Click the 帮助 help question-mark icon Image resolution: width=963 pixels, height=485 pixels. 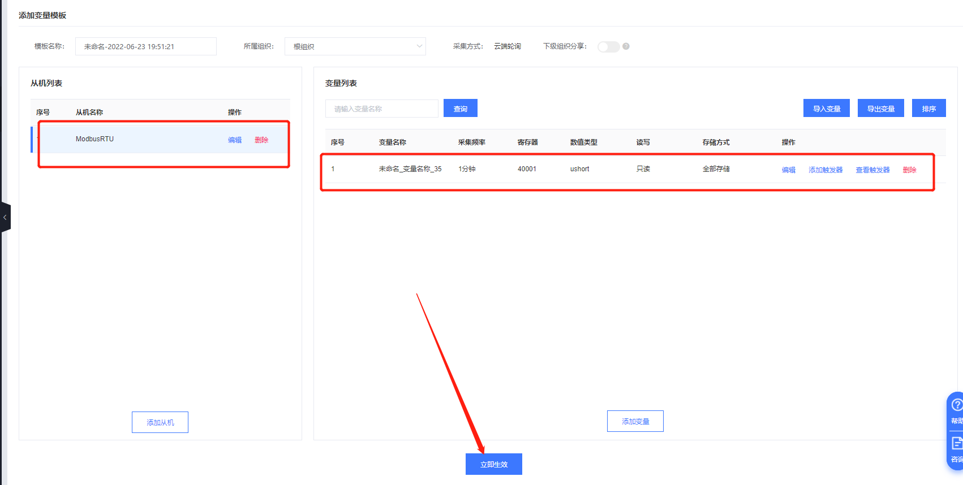click(956, 405)
